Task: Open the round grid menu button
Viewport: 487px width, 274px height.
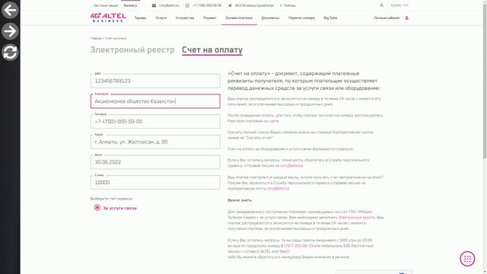Action: point(467,259)
